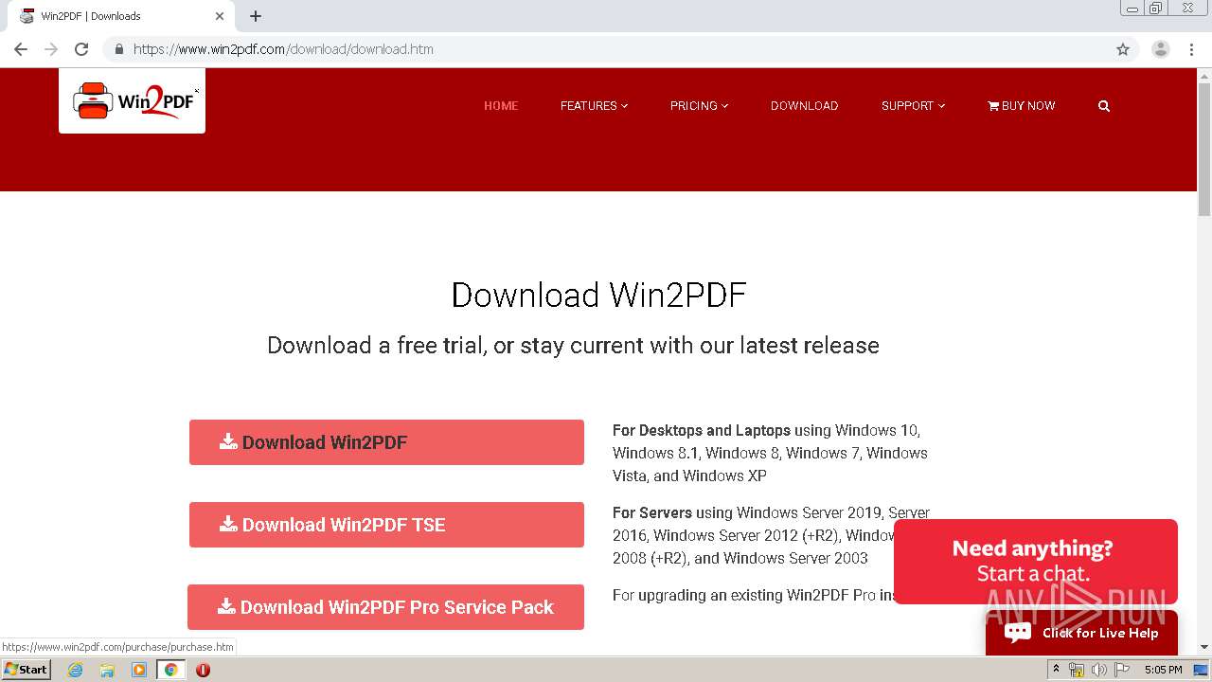Click the scrollbar up arrow
Screen dimensions: 1212x682
[x=1204, y=76]
